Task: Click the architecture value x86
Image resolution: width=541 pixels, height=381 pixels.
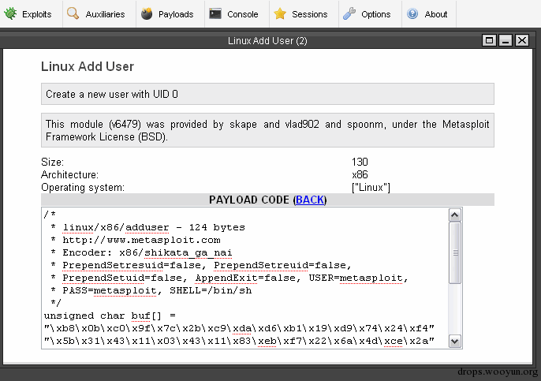Action: [360, 174]
